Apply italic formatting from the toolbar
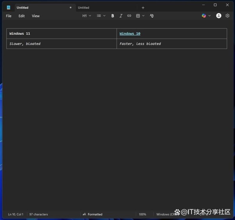235x220 pixels. click(x=121, y=16)
